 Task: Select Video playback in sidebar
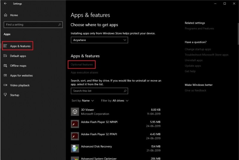pyautogui.click(x=20, y=85)
